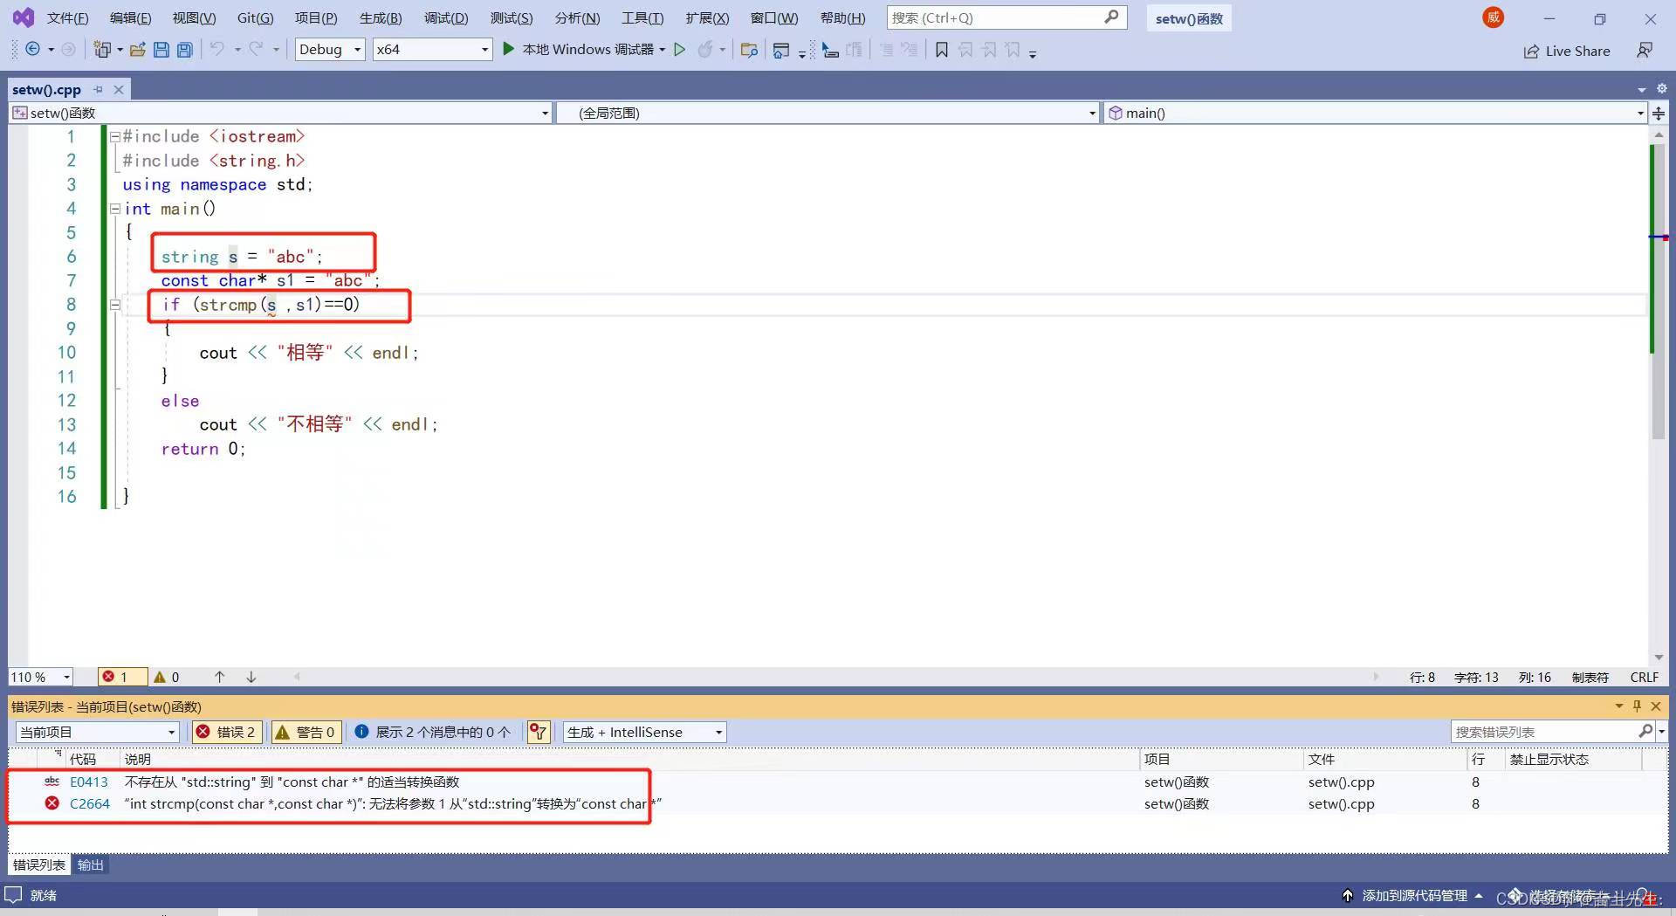Click the hot reload flame icon

[705, 50]
